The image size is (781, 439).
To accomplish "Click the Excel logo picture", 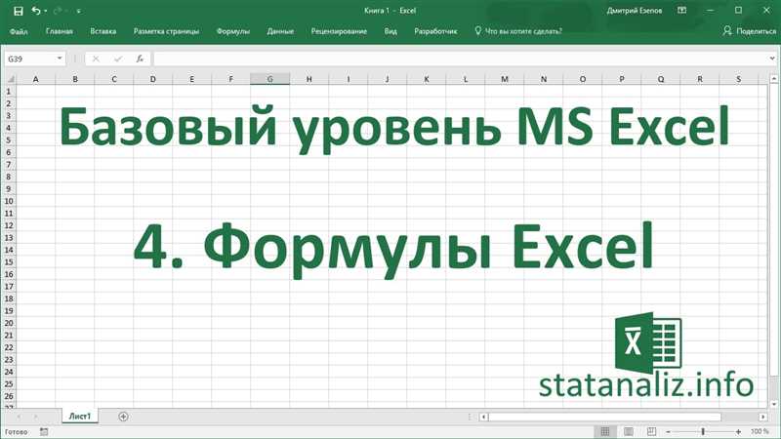I will pyautogui.click(x=647, y=343).
